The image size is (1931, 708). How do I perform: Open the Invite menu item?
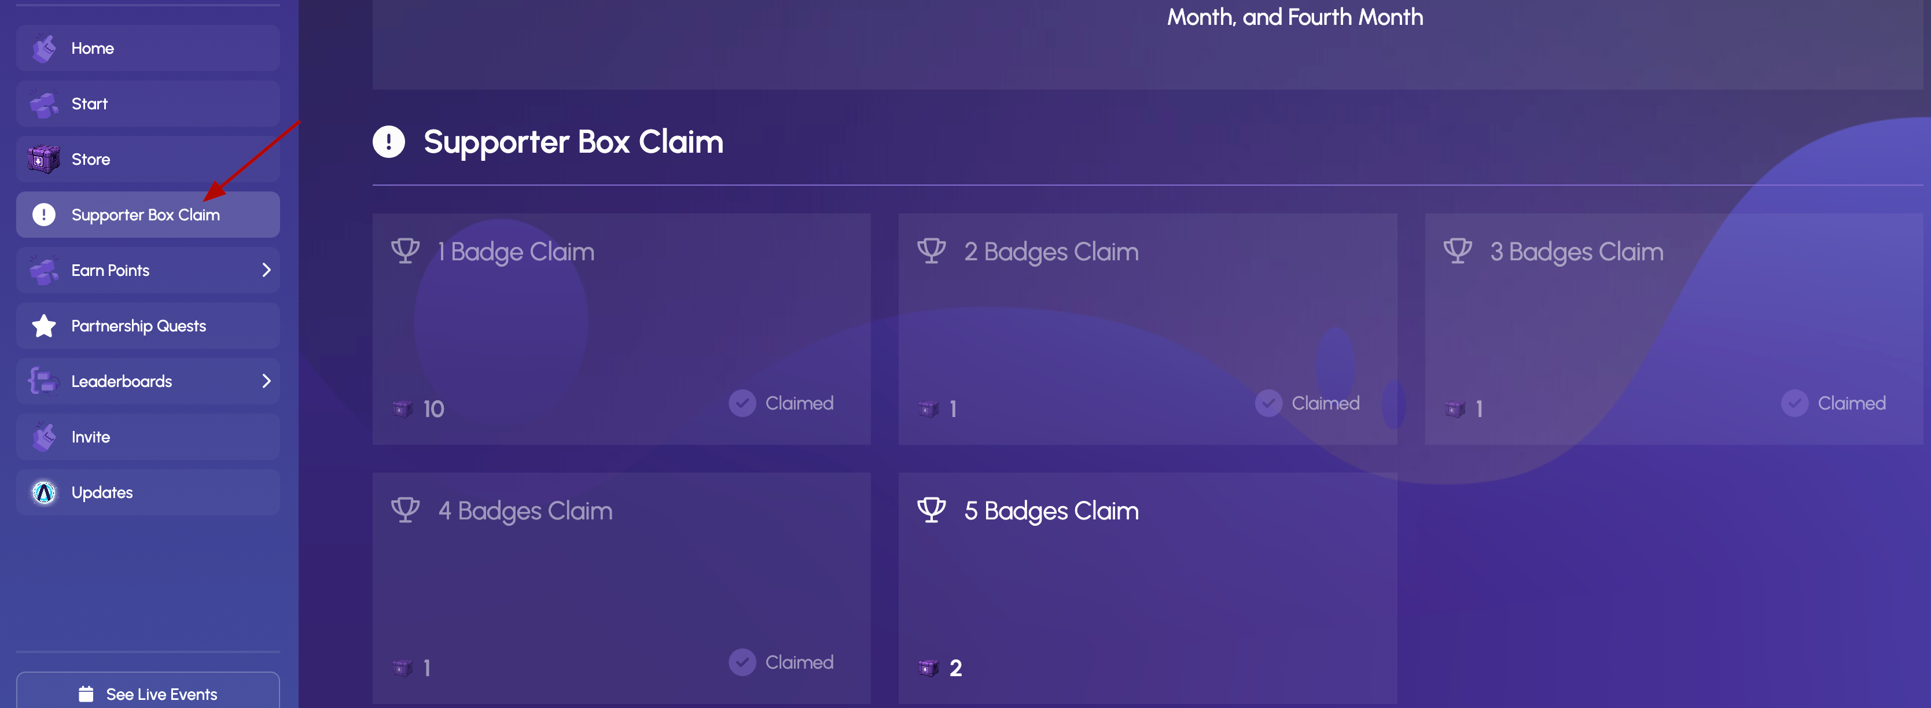(x=148, y=437)
